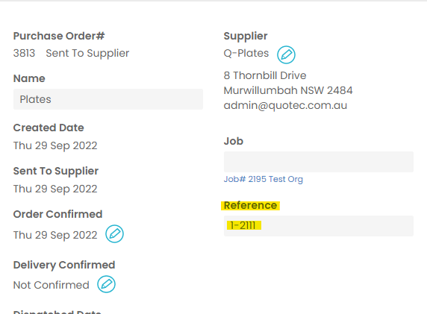Screen dimensions: 427x314
Task: Click the Purchase Order# heading
Action: click(59, 36)
